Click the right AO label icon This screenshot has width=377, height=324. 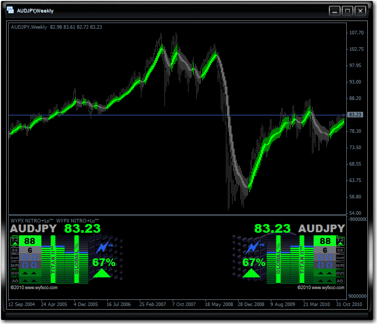[340, 281]
